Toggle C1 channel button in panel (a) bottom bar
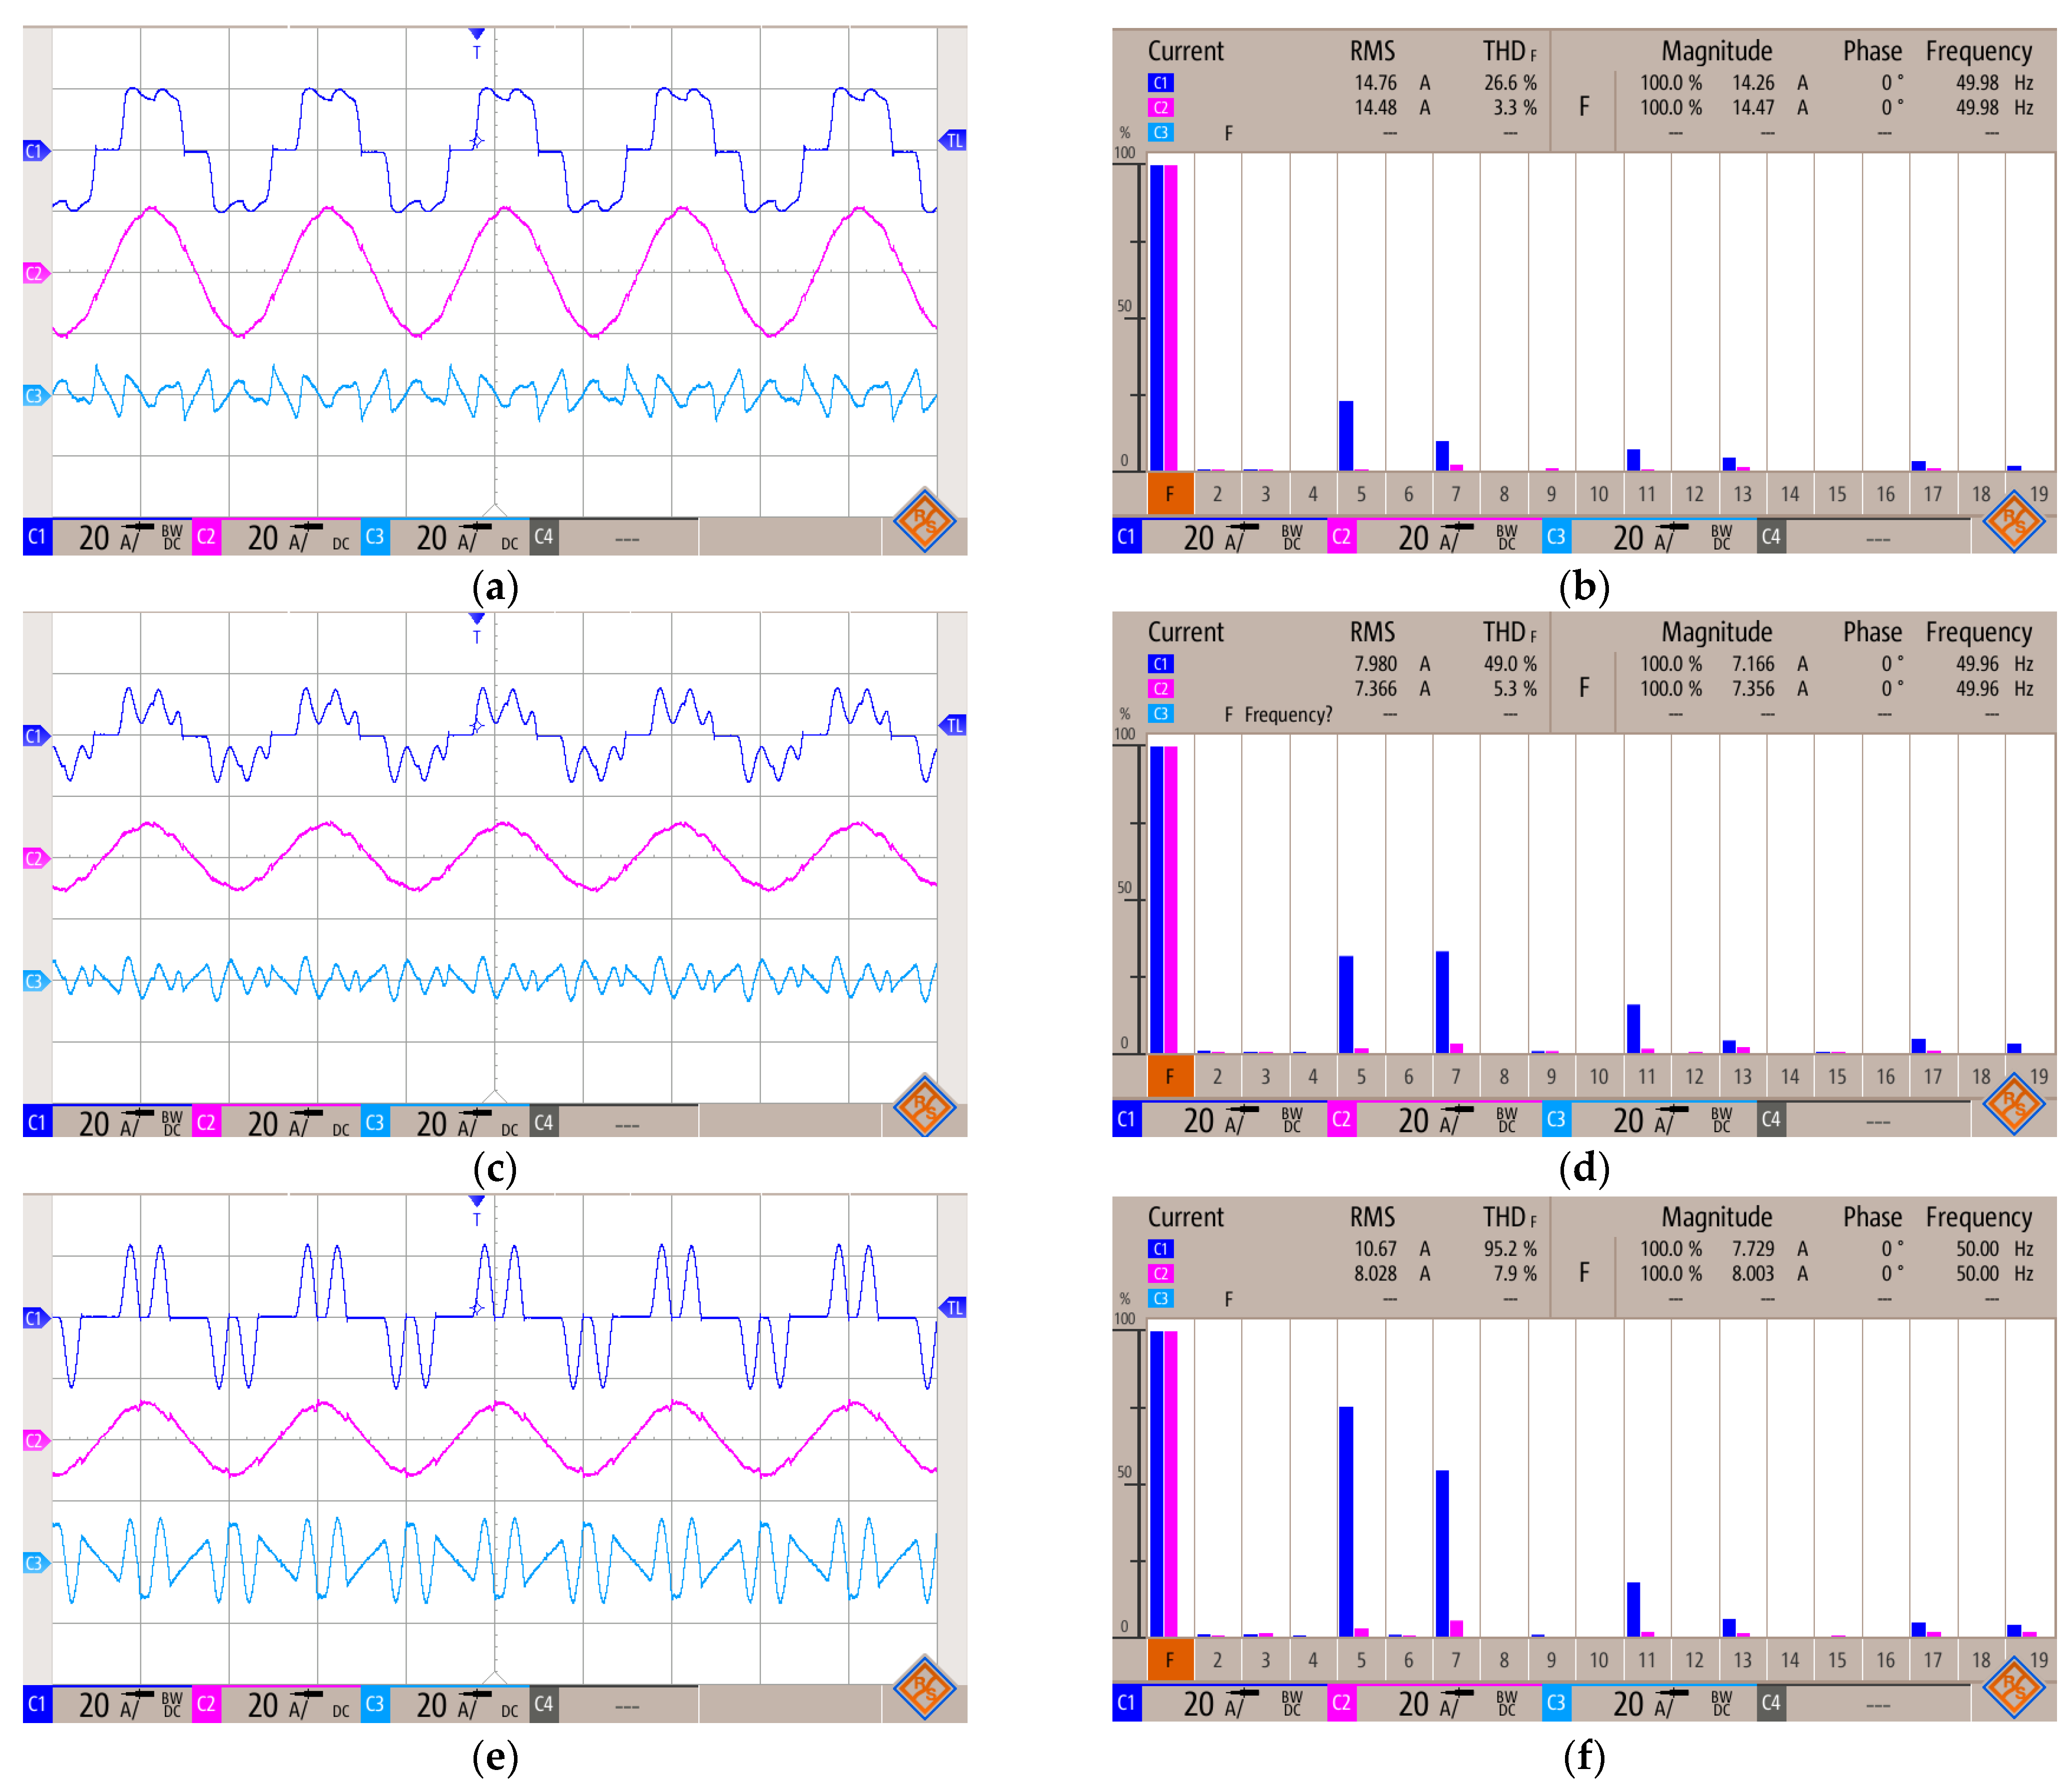The image size is (2072, 1790). click(37, 537)
